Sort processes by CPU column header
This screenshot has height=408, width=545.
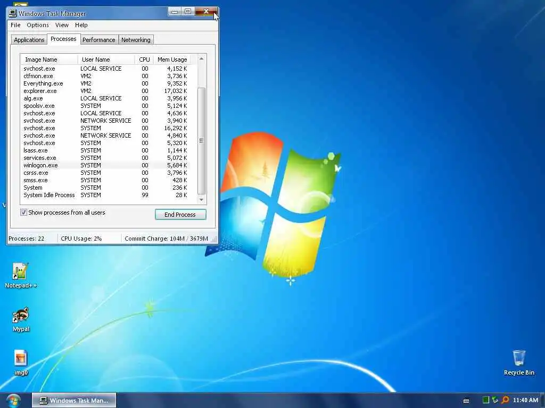click(x=144, y=59)
